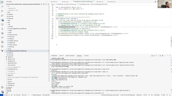The image size is (172, 96).
Task: Open the Manage gear icon
Action: [2, 92]
